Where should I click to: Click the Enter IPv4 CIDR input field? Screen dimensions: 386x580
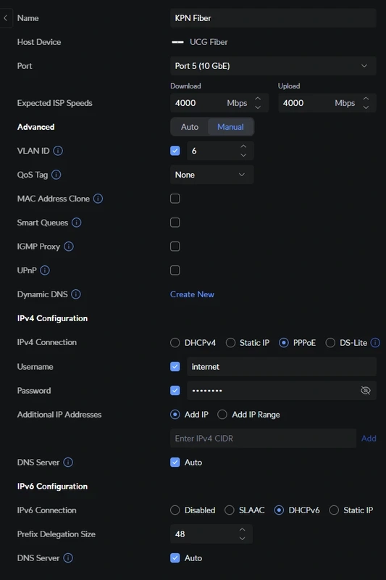pyautogui.click(x=263, y=439)
